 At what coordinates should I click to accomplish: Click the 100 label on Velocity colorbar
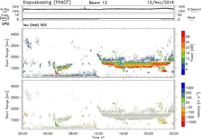click(189, 98)
